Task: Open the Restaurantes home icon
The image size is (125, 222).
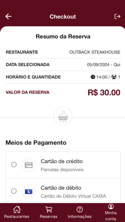Action: coord(17,209)
